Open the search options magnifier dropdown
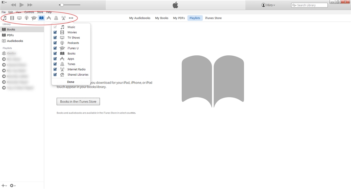Image resolution: width=351 pixels, height=189 pixels. tap(294, 5)
